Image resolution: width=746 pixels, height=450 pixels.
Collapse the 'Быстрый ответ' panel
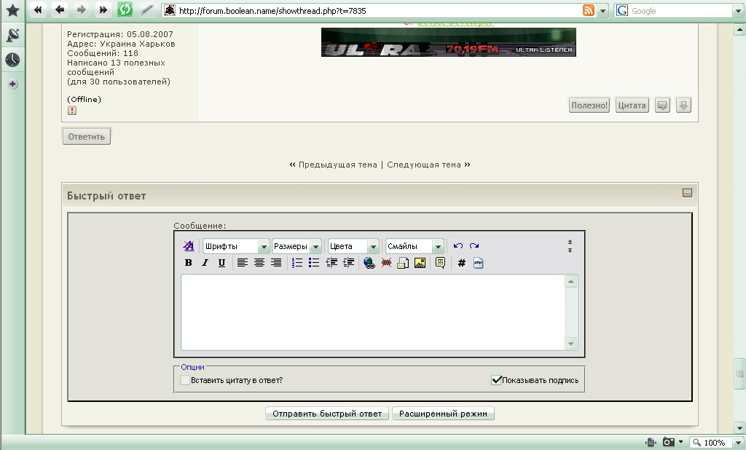(686, 193)
